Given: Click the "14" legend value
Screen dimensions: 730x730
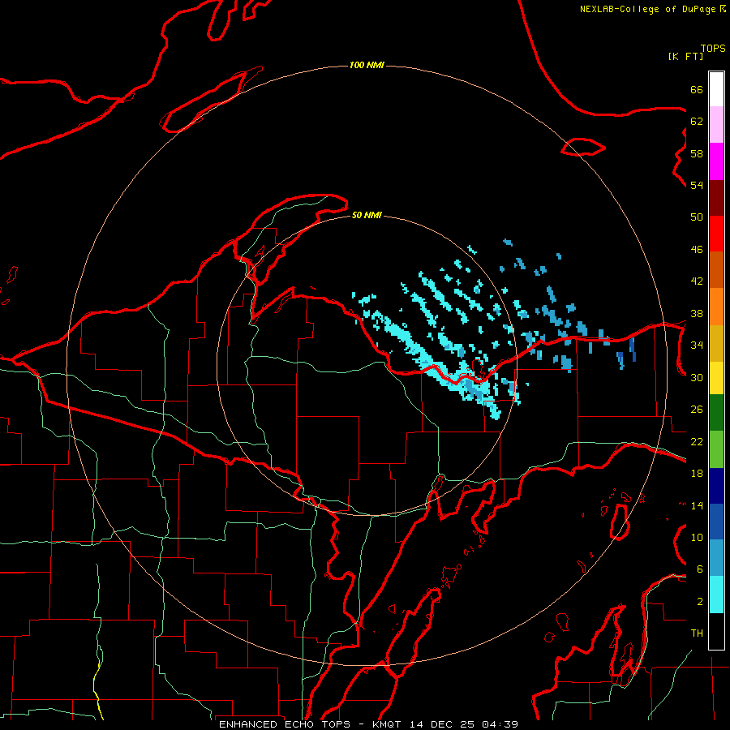Looking at the screenshot, I should (x=697, y=505).
